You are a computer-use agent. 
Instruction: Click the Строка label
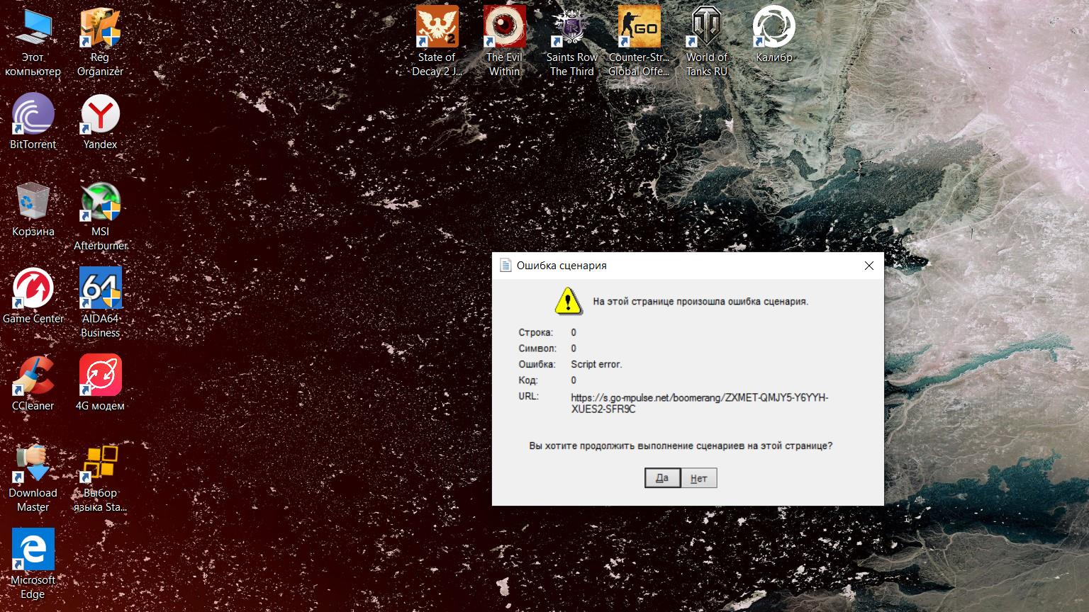[x=535, y=332]
